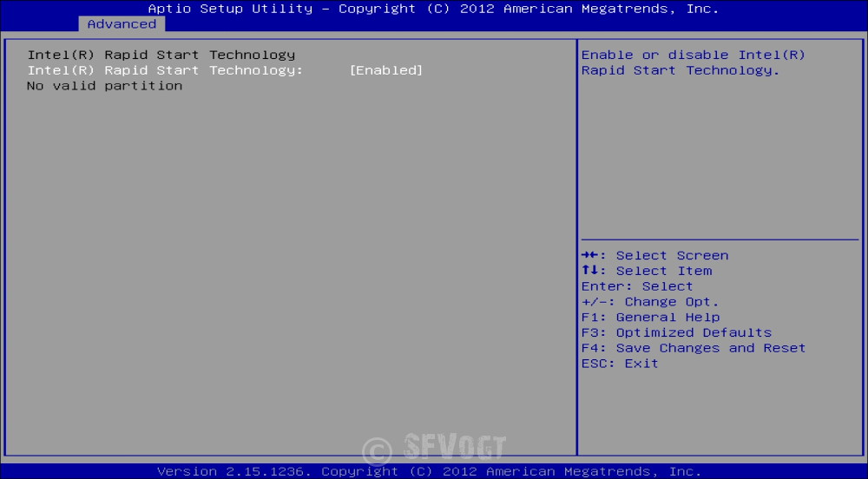Image resolution: width=868 pixels, height=479 pixels.
Task: Click the 'F1: General Help' hint
Action: [x=650, y=318]
